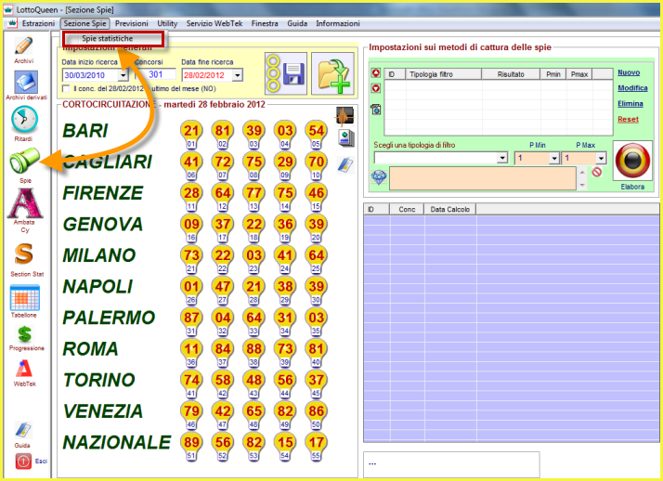The height and width of the screenshot is (481, 663).
Task: Open the Spie flashlight icon
Action: point(24,161)
